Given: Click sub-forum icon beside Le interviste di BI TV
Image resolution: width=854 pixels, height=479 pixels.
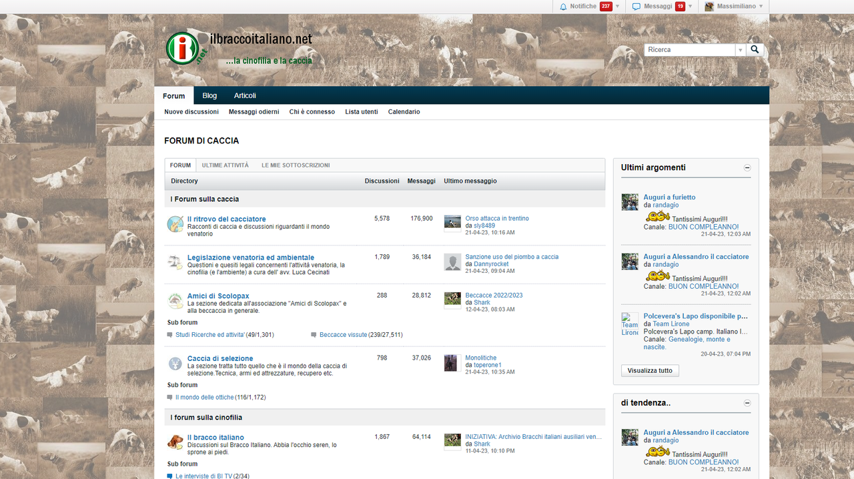Looking at the screenshot, I should tap(170, 476).
